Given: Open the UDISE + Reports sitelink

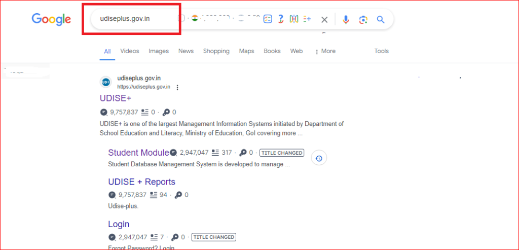Looking at the screenshot, I should click(142, 182).
